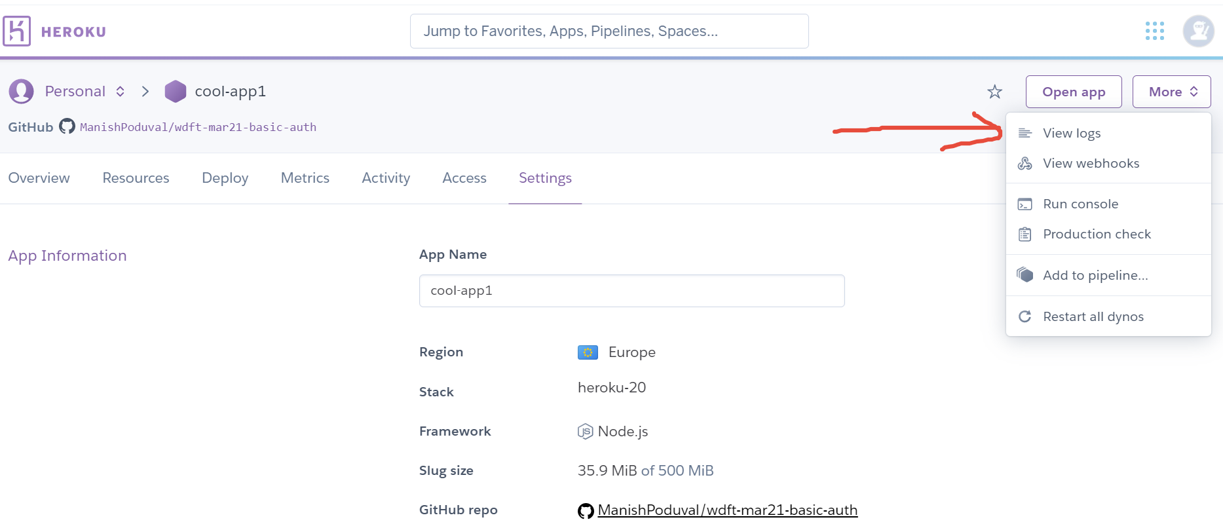
Task: Expand the Personal account switcher
Action: (120, 91)
